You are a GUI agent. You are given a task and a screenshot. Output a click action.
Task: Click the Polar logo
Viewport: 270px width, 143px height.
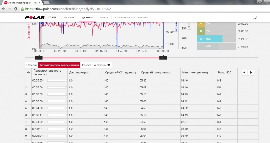coord(35,18)
